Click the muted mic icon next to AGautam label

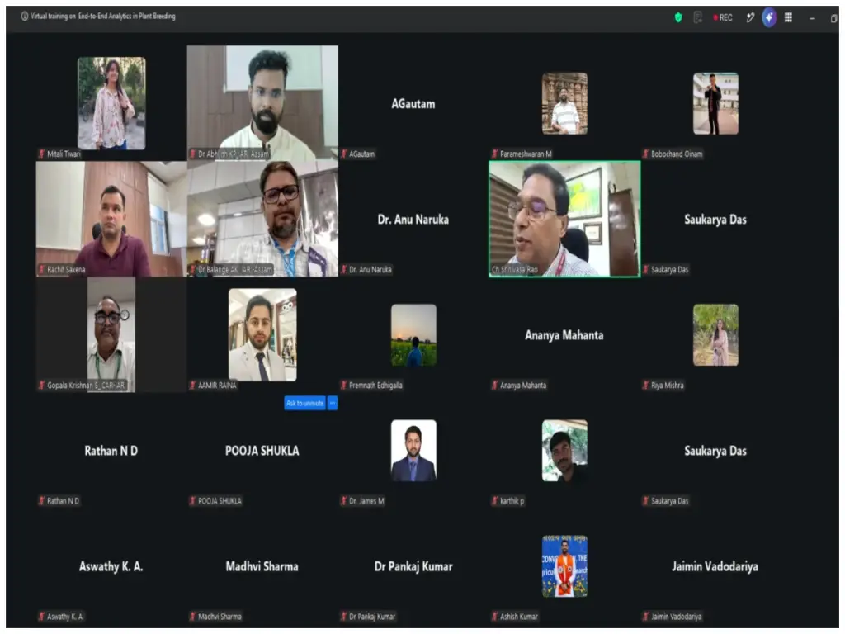pyautogui.click(x=344, y=154)
